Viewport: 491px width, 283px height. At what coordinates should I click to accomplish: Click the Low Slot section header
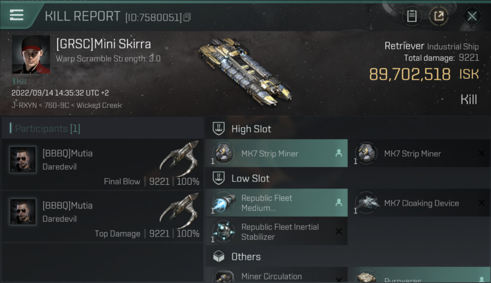click(250, 178)
